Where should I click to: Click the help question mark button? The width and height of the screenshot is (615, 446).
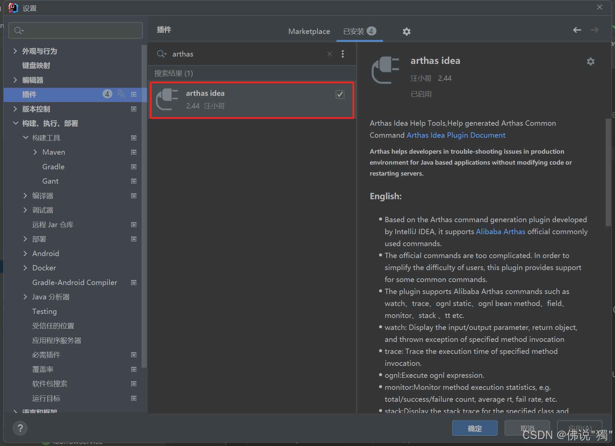click(x=20, y=428)
